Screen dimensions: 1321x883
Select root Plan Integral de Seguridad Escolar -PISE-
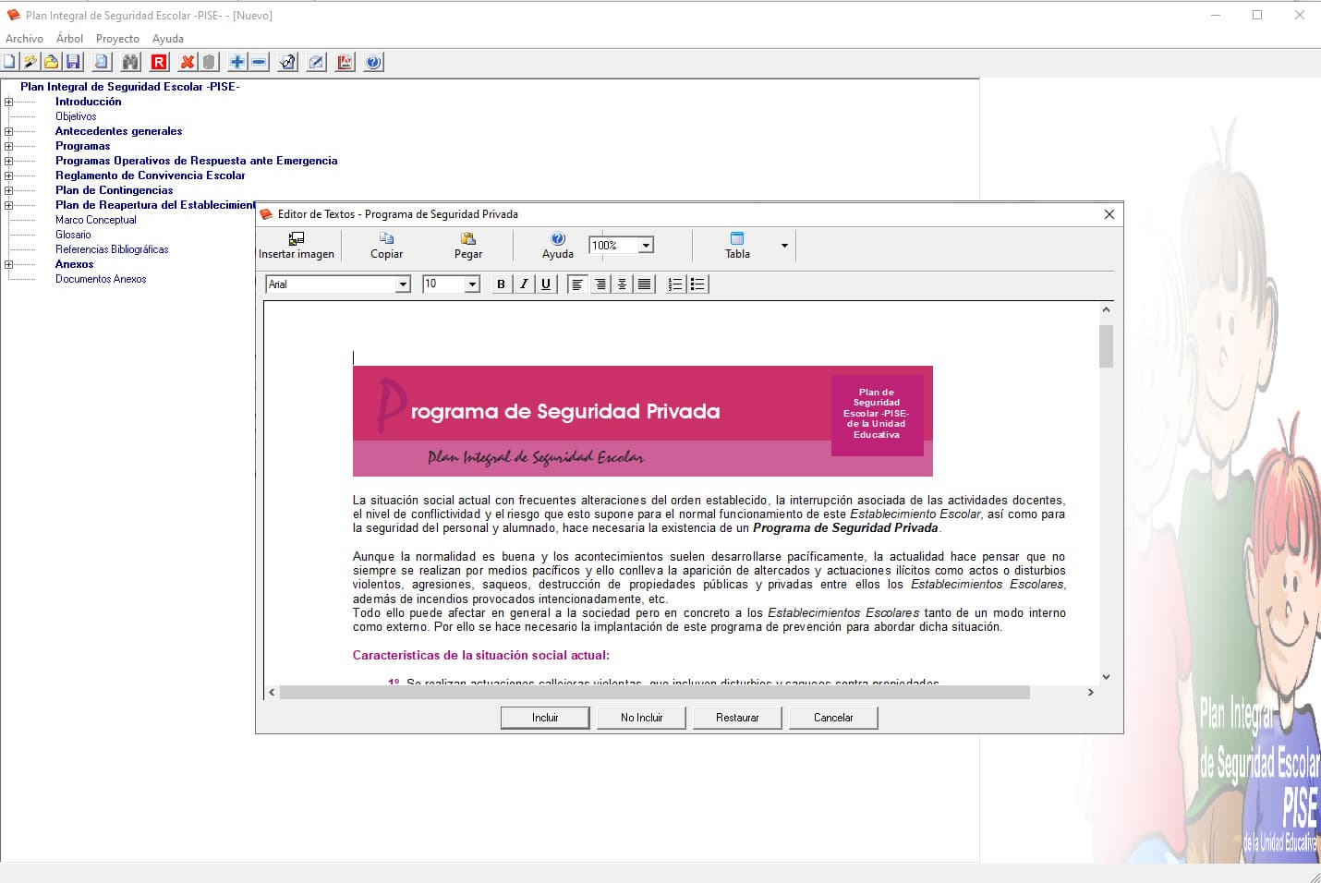point(129,87)
